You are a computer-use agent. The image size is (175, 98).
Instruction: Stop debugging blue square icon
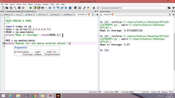[x=70, y=8]
